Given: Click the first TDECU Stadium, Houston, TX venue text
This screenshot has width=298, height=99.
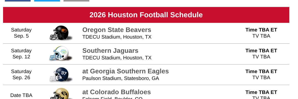Looking at the screenshot, I should pyautogui.click(x=117, y=37).
